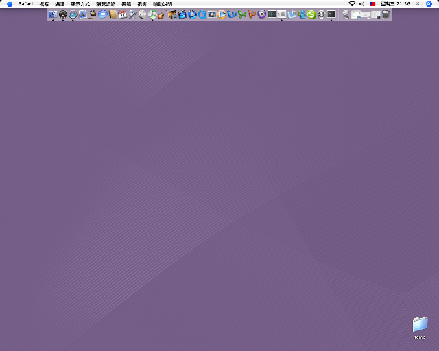Open the 視窗 menu
The width and height of the screenshot is (439, 351).
pos(142,4)
